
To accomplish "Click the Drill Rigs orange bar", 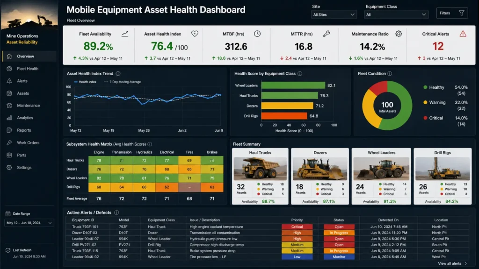I will coord(284,116).
